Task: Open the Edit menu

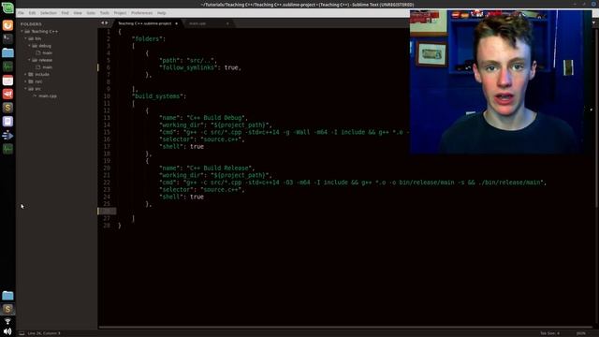Action: tap(32, 13)
